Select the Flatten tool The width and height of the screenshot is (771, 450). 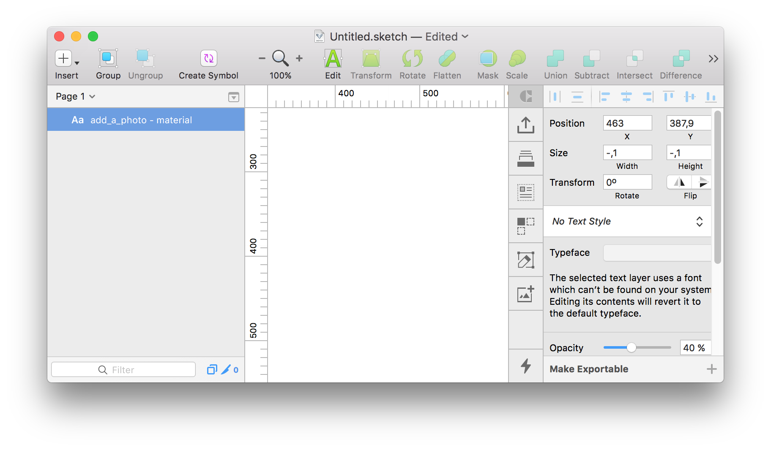(x=447, y=64)
